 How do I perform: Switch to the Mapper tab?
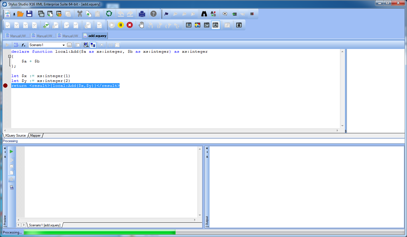click(x=35, y=136)
